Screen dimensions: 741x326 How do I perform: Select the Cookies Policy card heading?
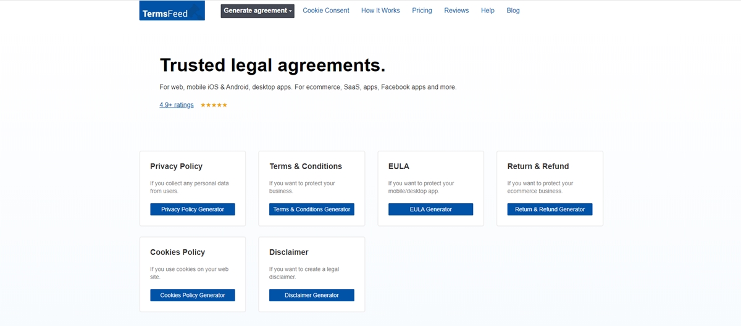177,252
